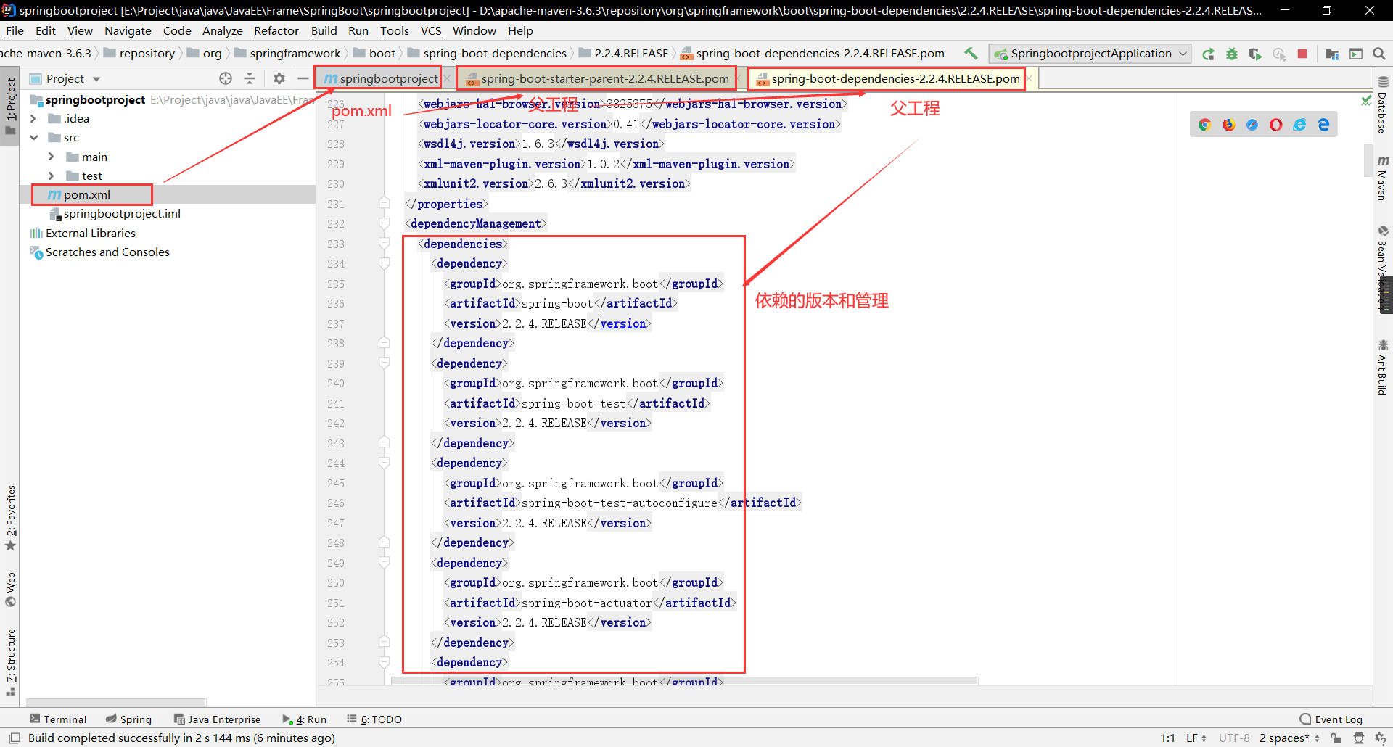Viewport: 1393px width, 747px height.
Task: Open the Java Enterprise tool window
Action: coord(217,719)
